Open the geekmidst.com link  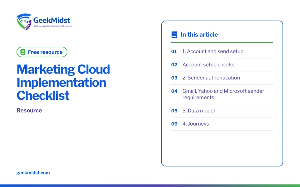[x=33, y=173]
